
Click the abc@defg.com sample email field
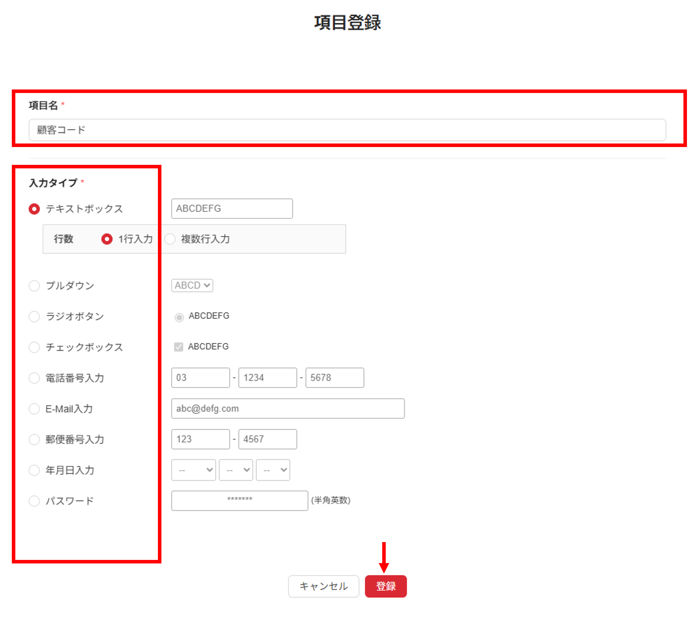(287, 408)
